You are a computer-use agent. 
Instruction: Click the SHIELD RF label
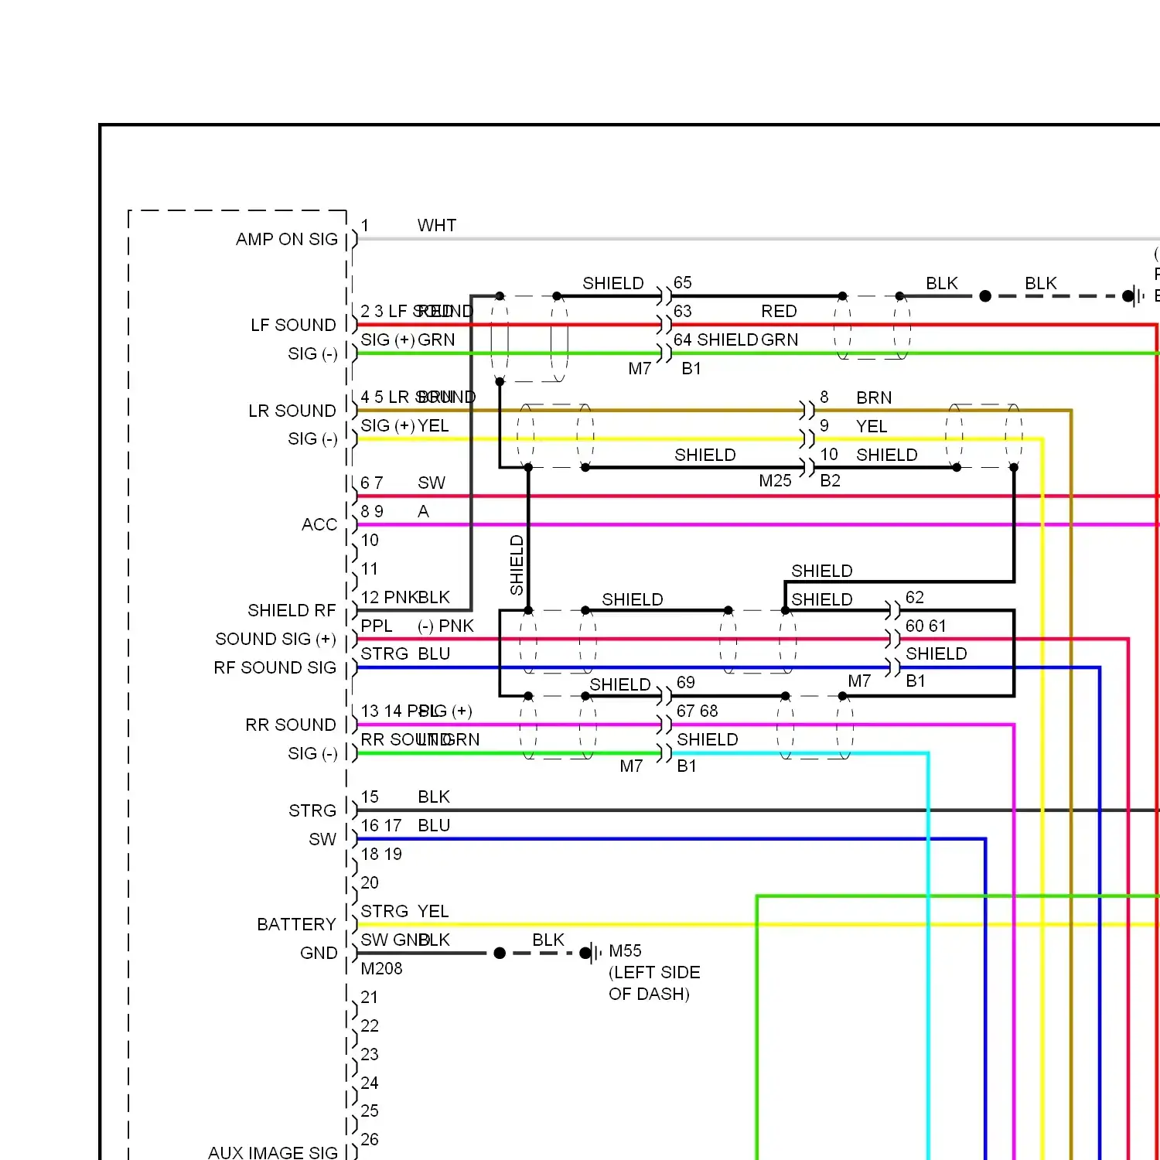point(292,611)
